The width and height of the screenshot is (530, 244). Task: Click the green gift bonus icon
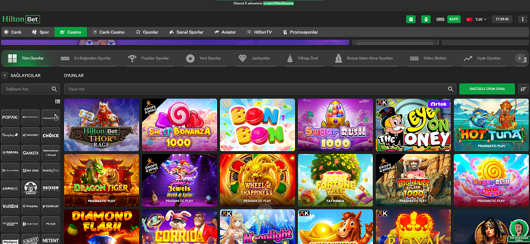pos(411,19)
